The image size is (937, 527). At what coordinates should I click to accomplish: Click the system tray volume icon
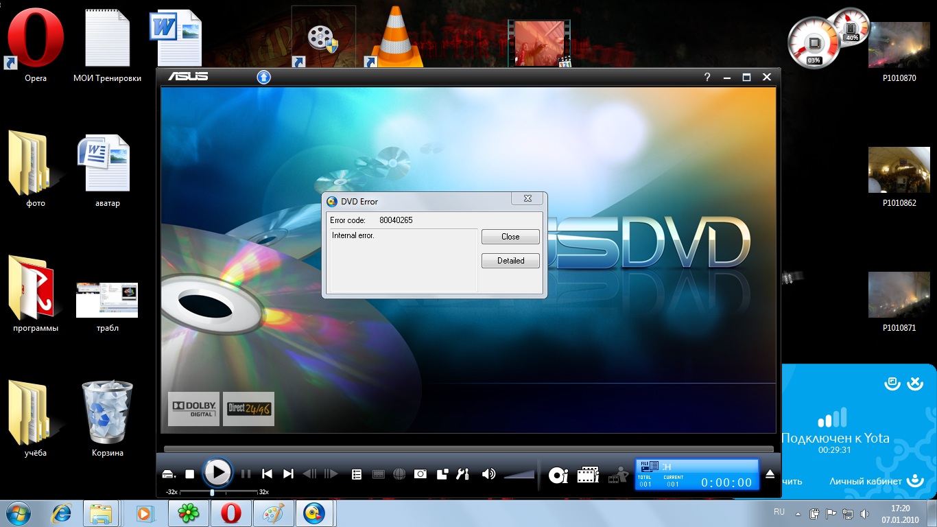pyautogui.click(x=866, y=513)
